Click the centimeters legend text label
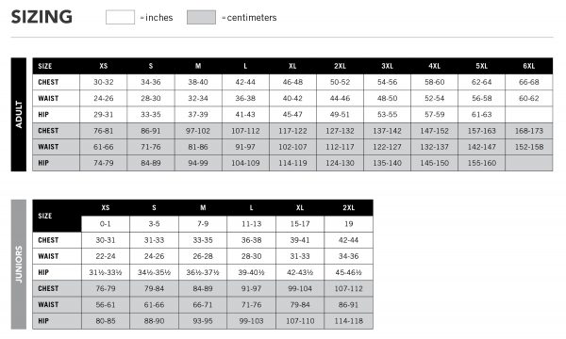566x339 pixels. pyautogui.click(x=252, y=18)
